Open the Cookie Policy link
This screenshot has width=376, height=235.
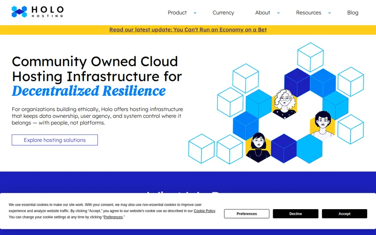pyautogui.click(x=204, y=211)
